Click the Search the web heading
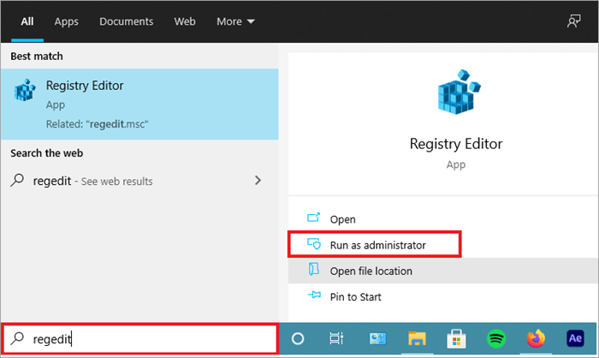Screen dimensions: 599x358 [46, 153]
